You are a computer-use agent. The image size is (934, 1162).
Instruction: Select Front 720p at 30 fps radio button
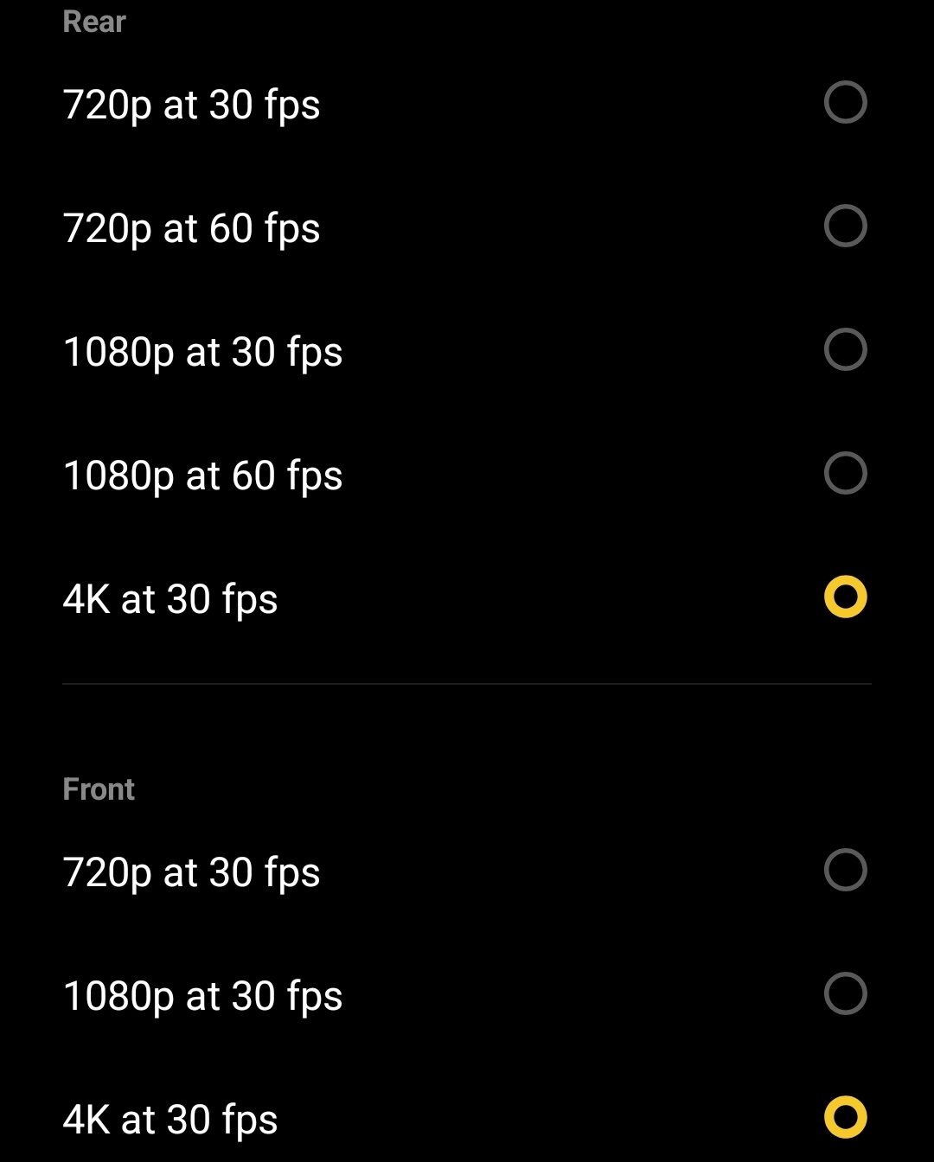pos(845,870)
